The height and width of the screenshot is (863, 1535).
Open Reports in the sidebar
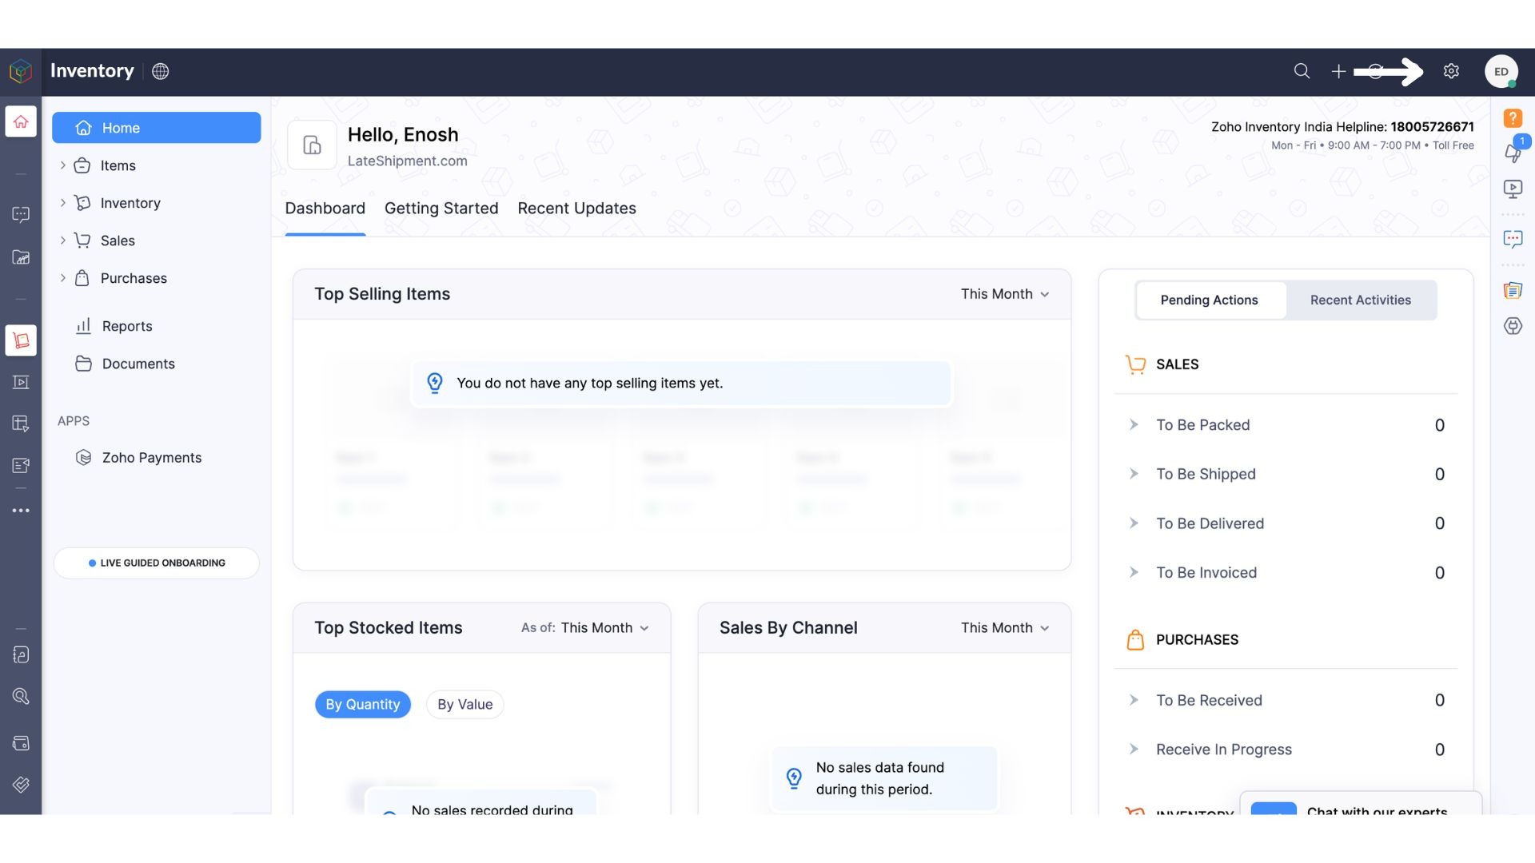tap(126, 326)
